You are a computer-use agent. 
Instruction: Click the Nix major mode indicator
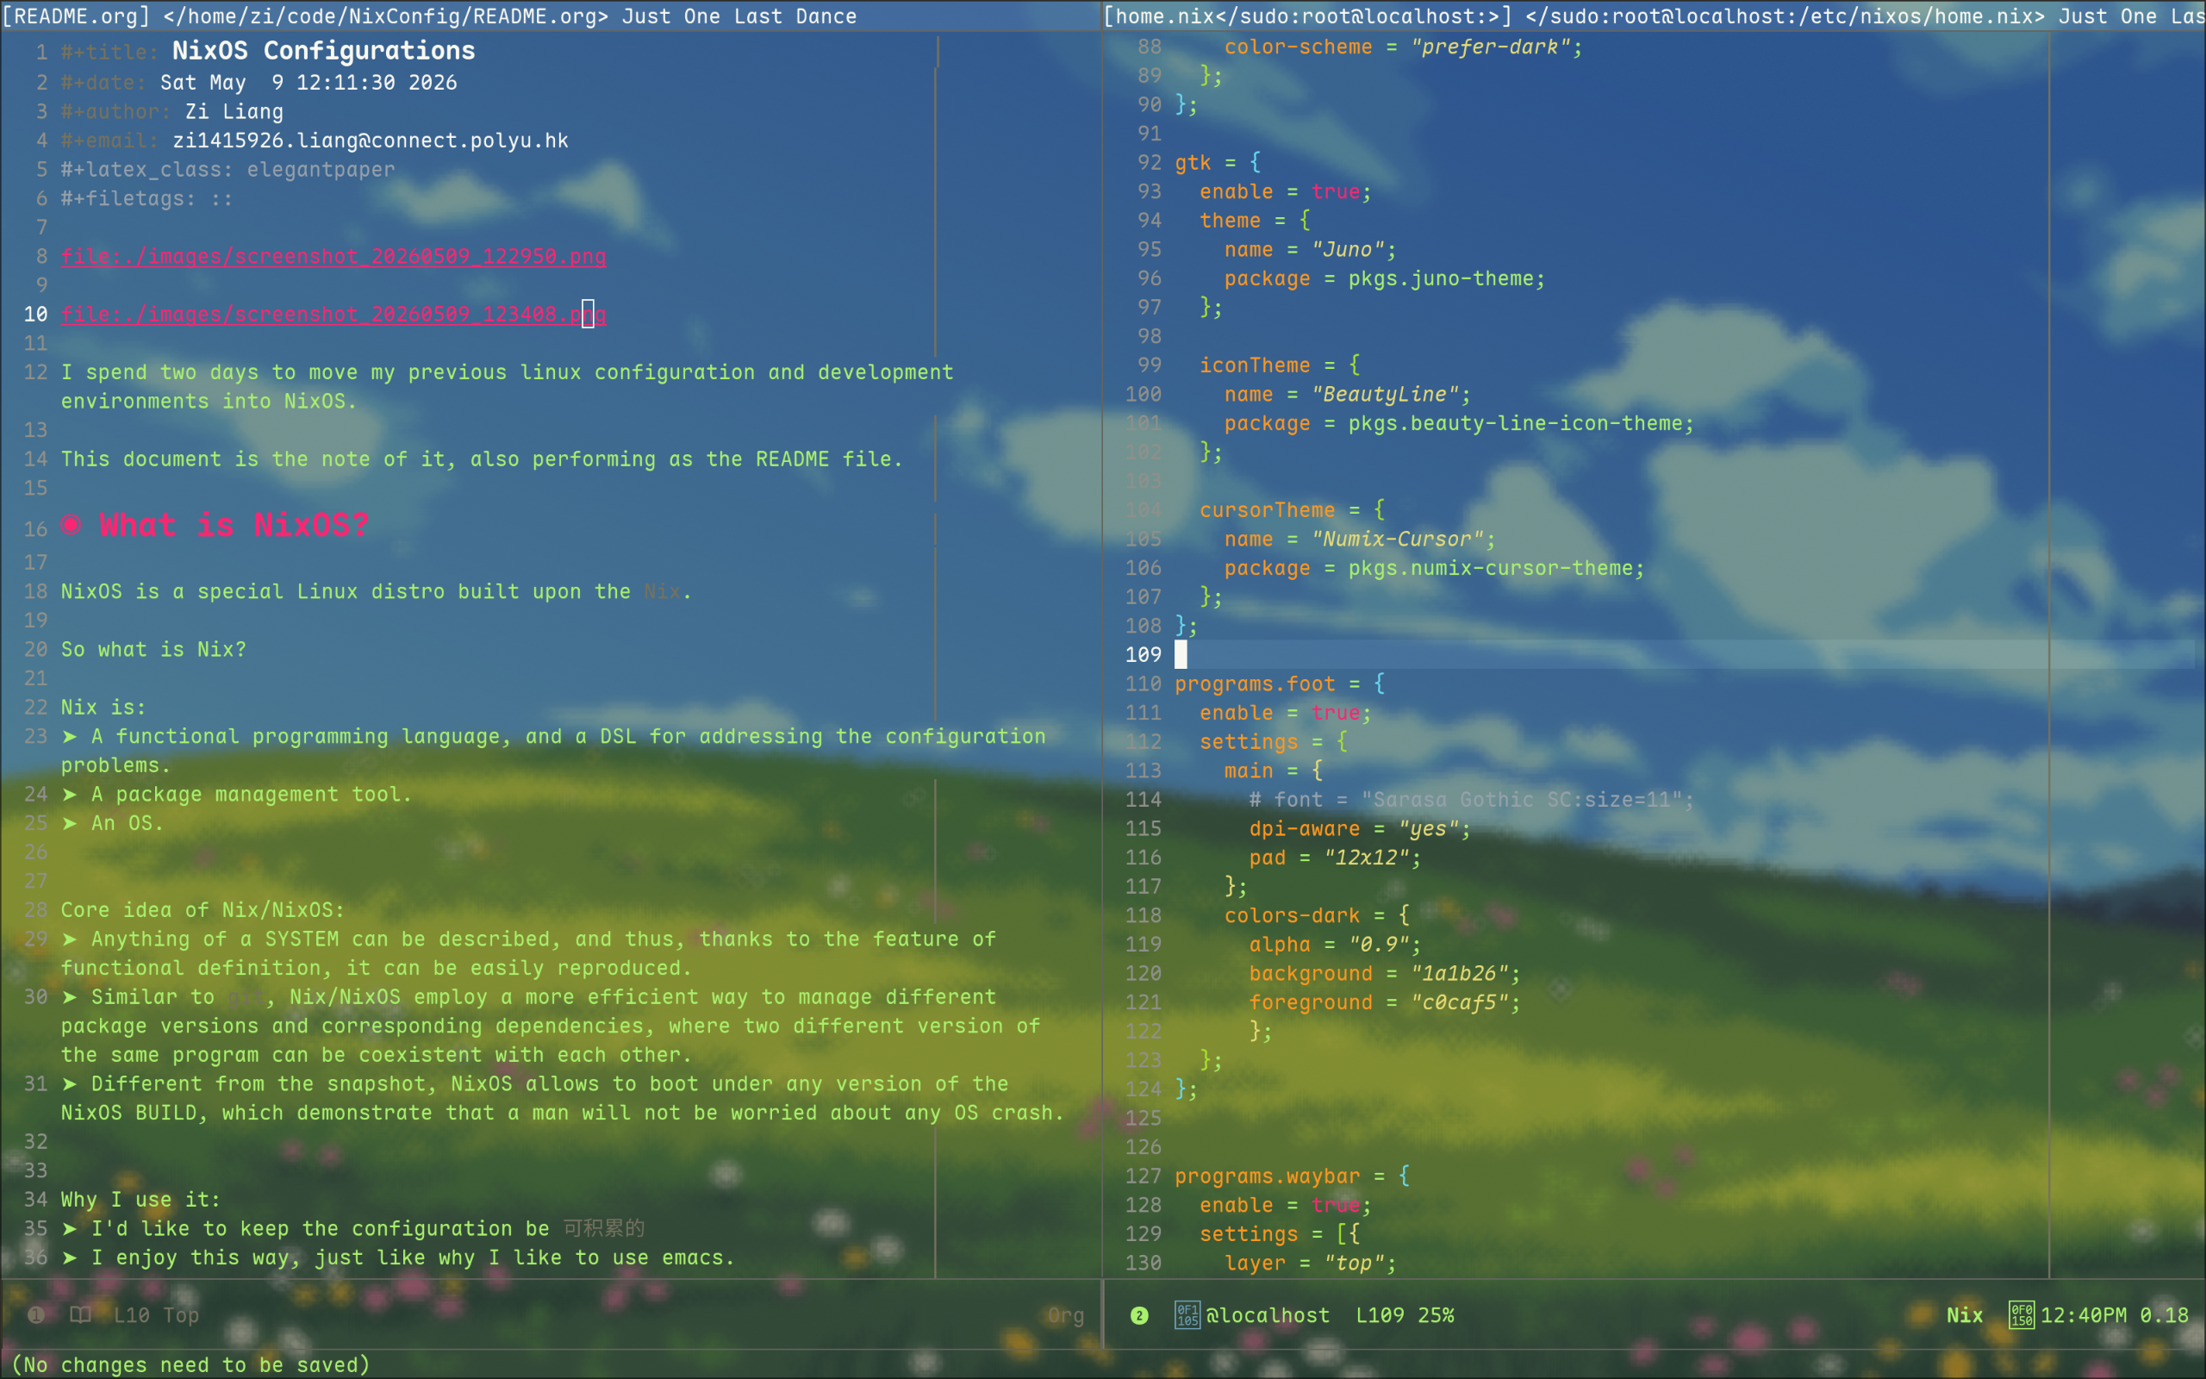[x=1965, y=1315]
